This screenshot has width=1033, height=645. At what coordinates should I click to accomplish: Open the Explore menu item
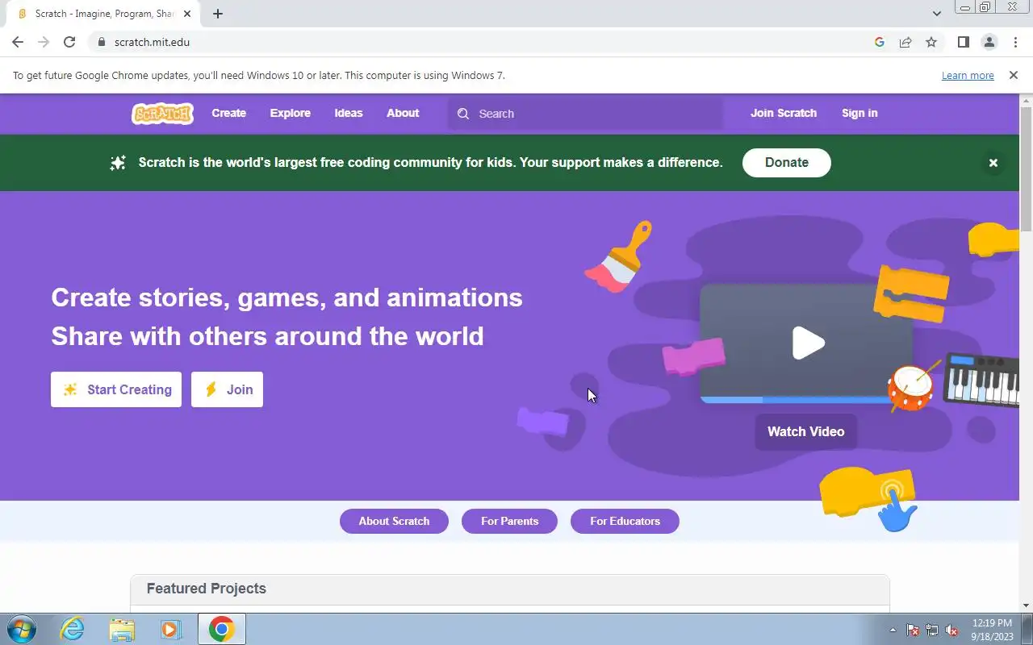tap(290, 114)
